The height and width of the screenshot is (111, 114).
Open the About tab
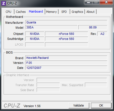tap(90, 12)
